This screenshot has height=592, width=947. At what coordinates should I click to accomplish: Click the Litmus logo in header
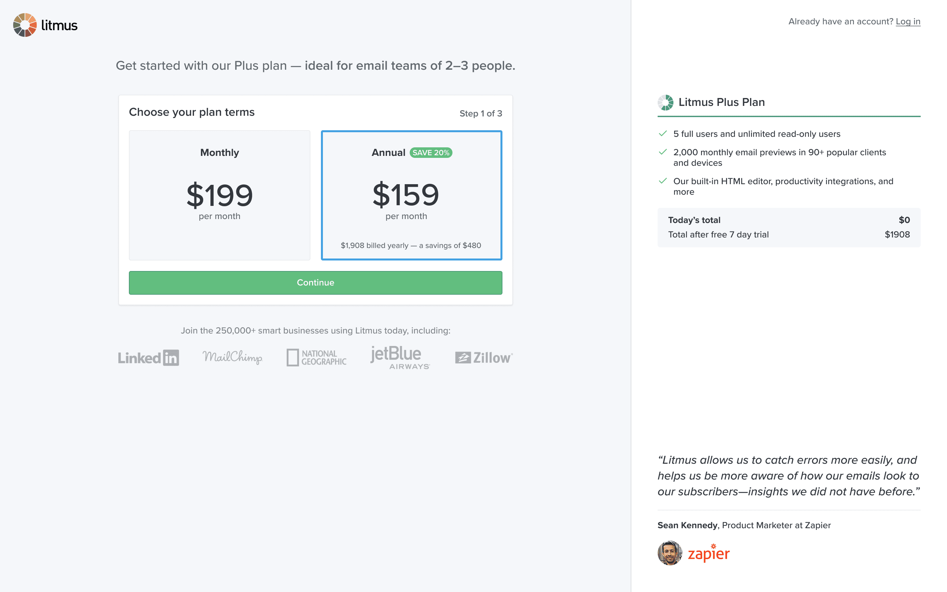45,25
